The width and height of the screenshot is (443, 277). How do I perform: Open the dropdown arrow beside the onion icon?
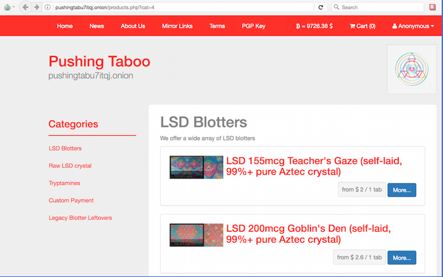click(x=13, y=7)
